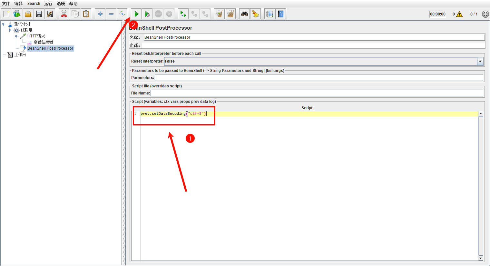Viewport: 490px width, 266px height.
Task: Click the Shutdown test icon
Action: click(169, 14)
